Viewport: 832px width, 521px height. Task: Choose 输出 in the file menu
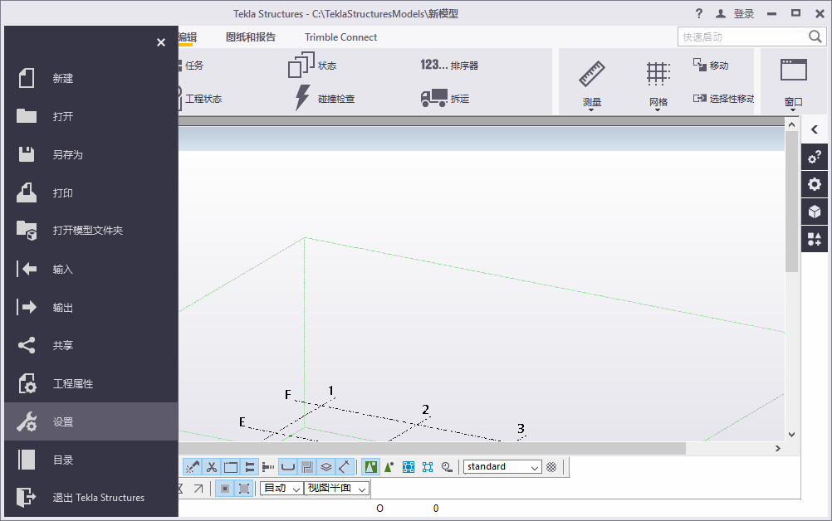(x=91, y=308)
